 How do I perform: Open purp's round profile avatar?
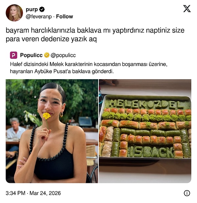(14, 13)
